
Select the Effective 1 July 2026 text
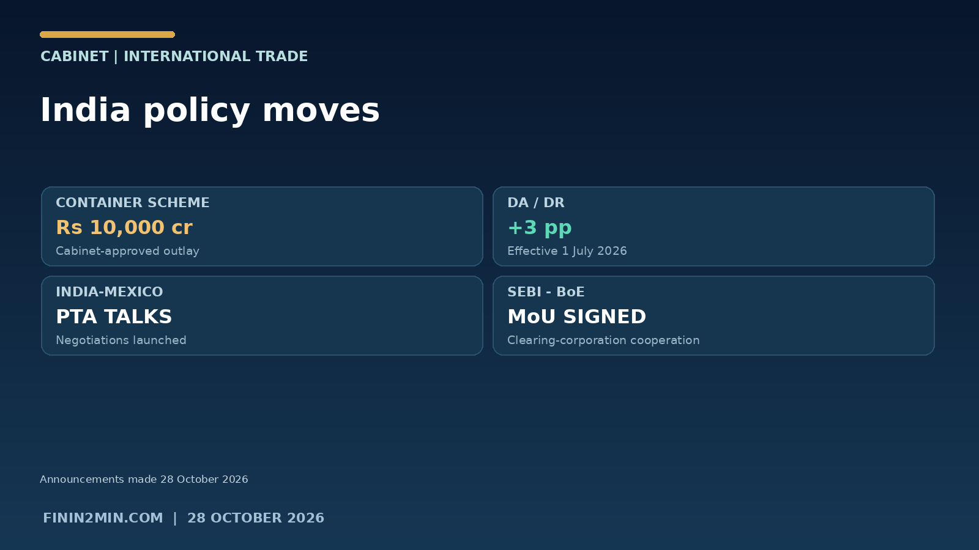click(567, 251)
